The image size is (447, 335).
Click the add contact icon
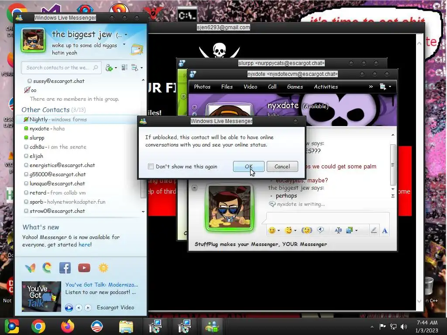pyautogui.click(x=109, y=68)
